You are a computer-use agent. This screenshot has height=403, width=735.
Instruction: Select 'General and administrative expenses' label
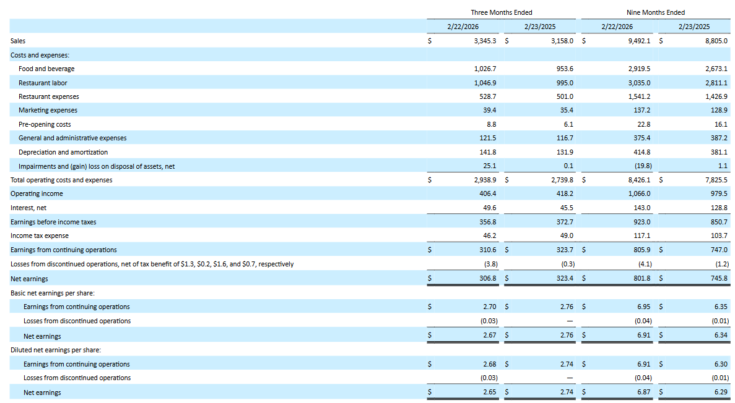click(x=72, y=138)
